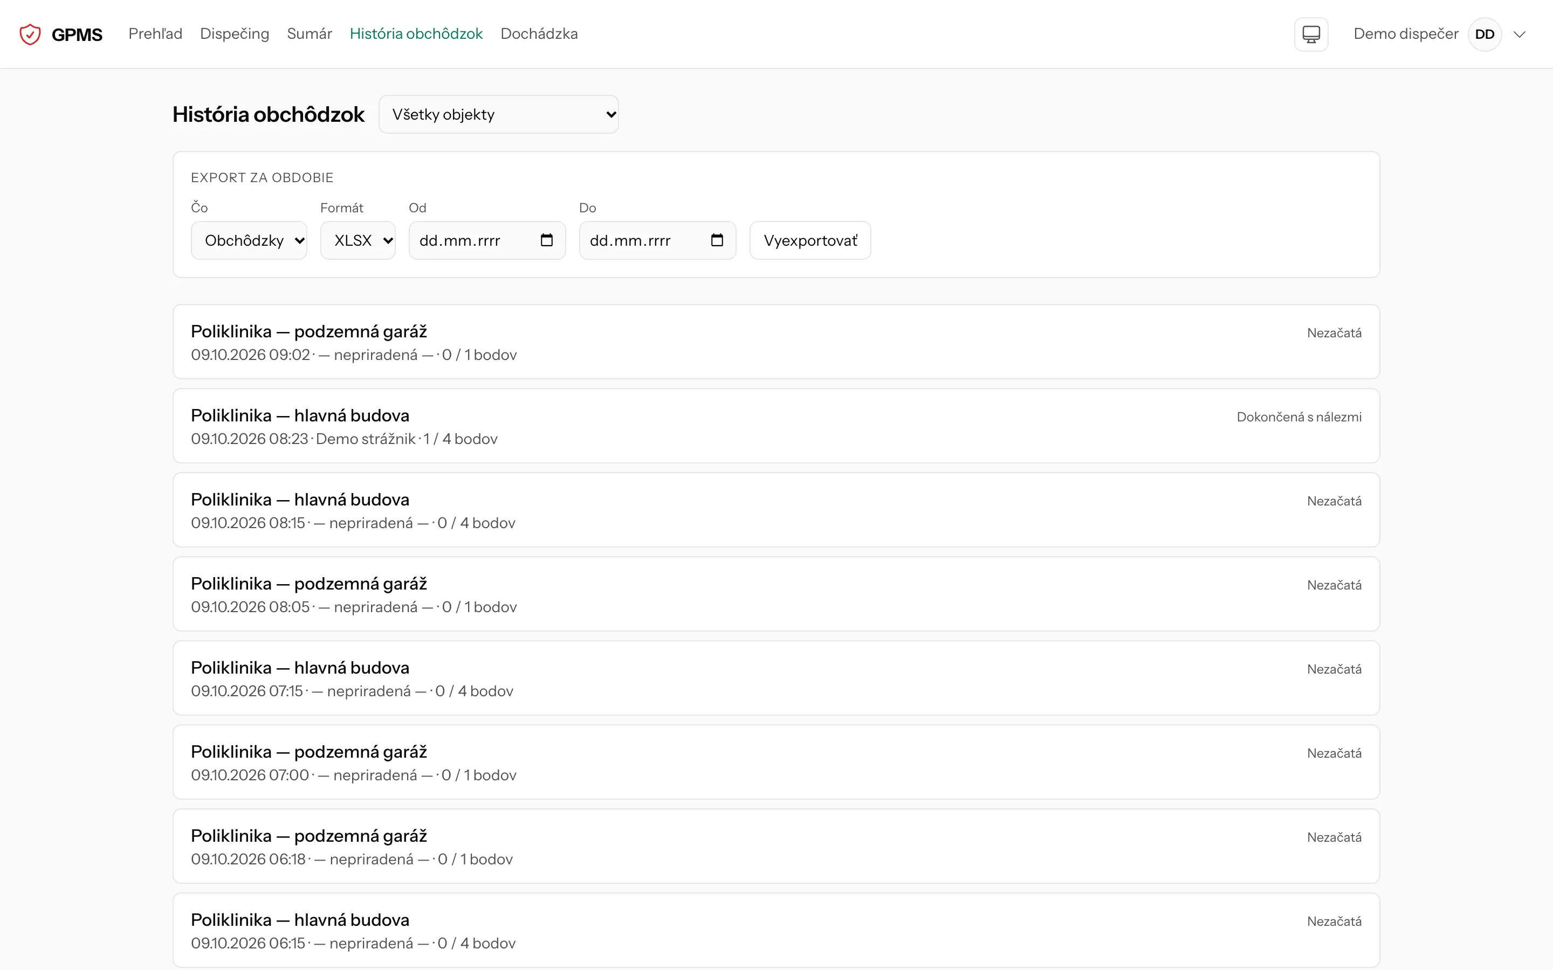
Task: Open the Všetky objekty dropdown
Action: [x=499, y=114]
